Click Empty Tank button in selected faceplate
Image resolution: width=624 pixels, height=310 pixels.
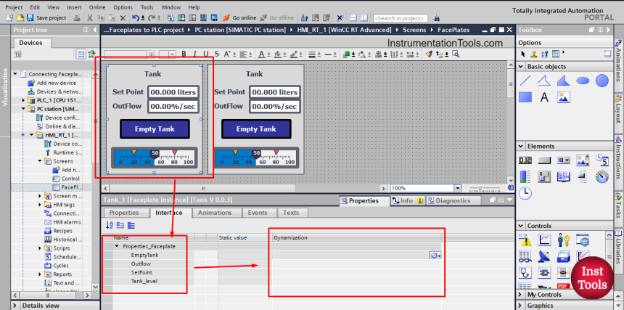pos(155,129)
